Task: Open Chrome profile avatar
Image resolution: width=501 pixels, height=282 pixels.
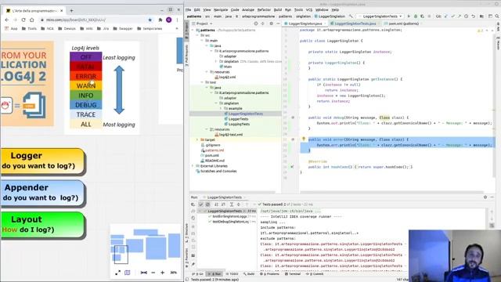Action: coord(169,20)
